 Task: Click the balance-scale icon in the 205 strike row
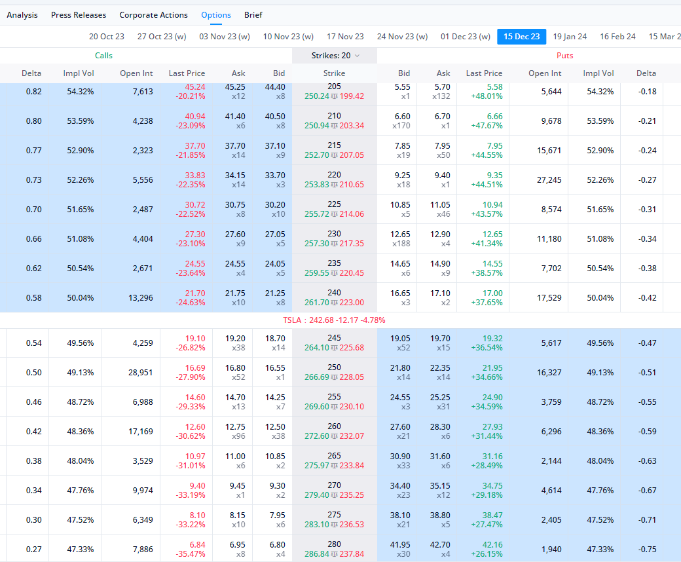pos(335,96)
